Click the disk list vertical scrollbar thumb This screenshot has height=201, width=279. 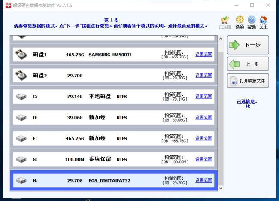tap(221, 119)
